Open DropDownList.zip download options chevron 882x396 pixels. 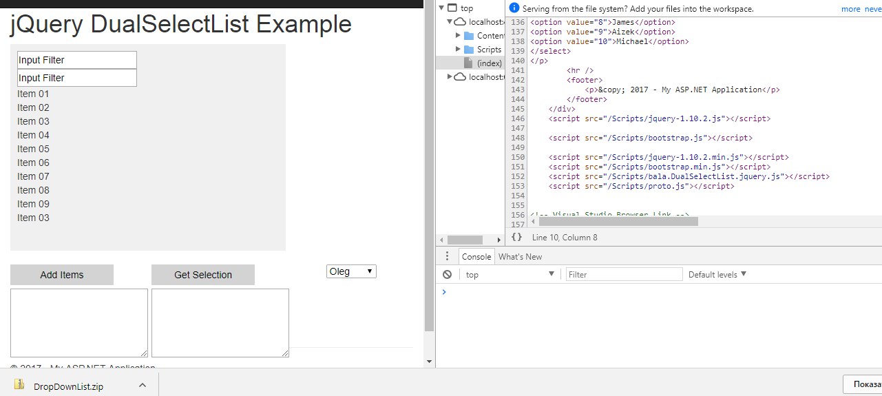(x=142, y=386)
